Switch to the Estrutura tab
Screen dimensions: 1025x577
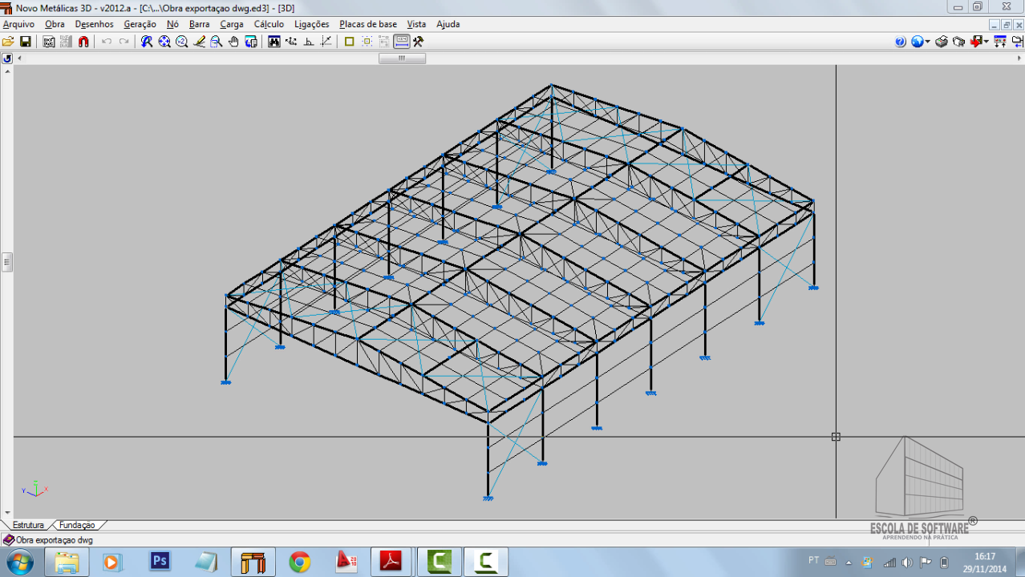point(28,525)
